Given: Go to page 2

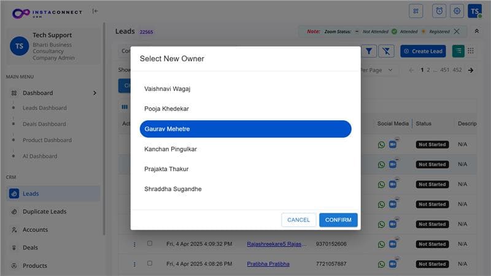Looking at the screenshot, I should (428, 70).
